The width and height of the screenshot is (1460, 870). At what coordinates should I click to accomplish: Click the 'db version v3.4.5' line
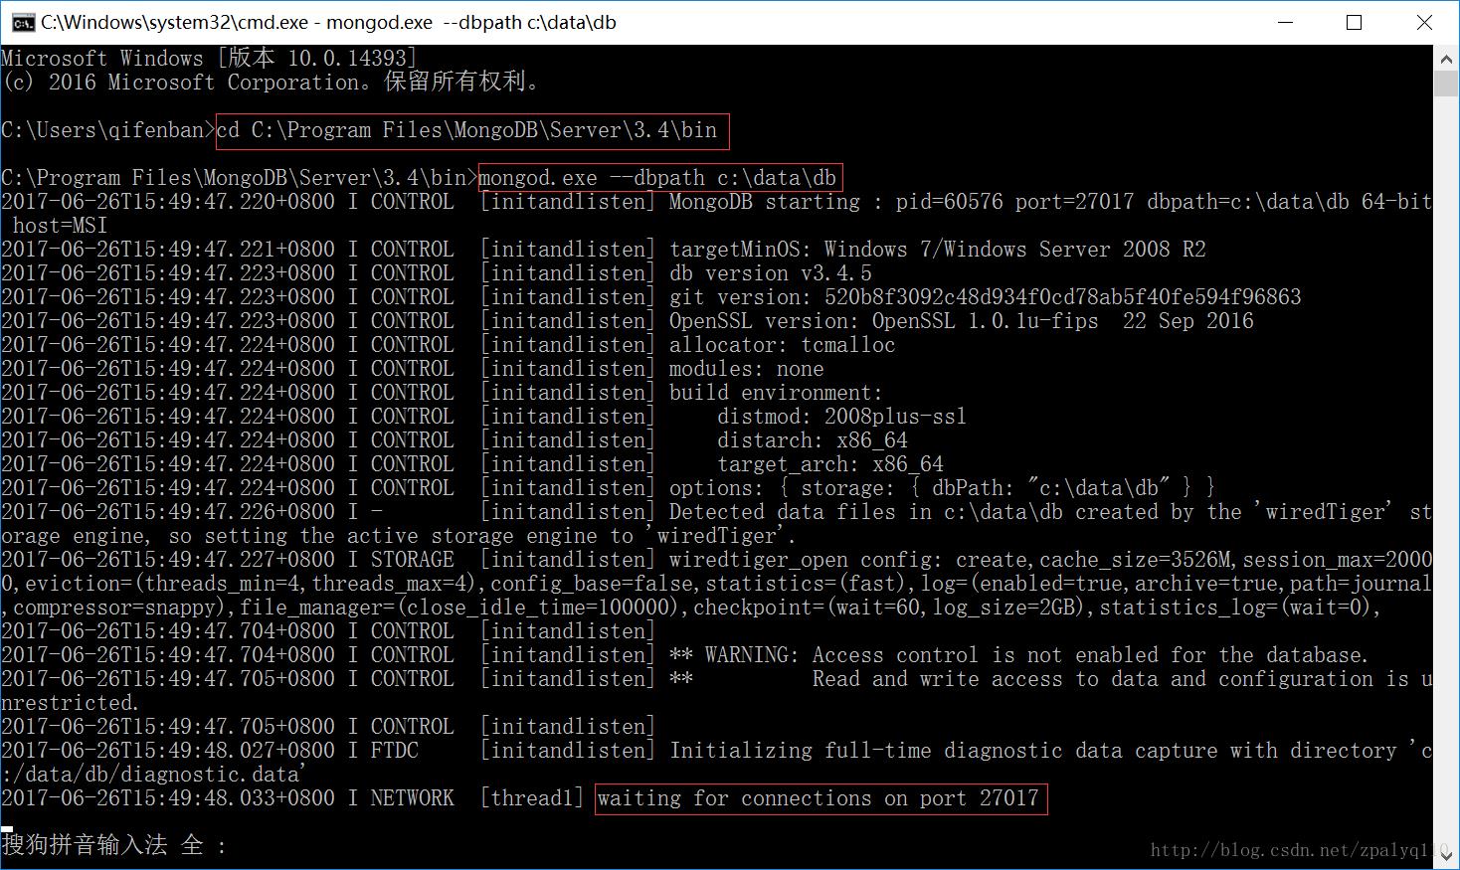coord(771,273)
